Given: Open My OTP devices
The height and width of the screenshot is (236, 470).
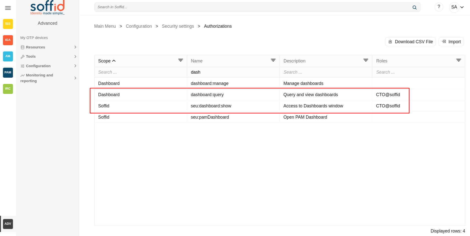Looking at the screenshot, I should 34,38.
